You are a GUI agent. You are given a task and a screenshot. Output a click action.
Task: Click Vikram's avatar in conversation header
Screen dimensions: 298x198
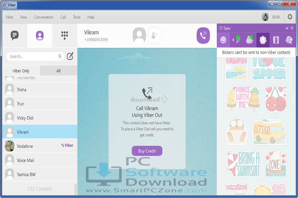point(139,35)
